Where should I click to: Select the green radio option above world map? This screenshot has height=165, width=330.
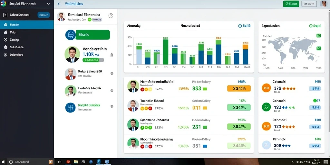[311, 26]
